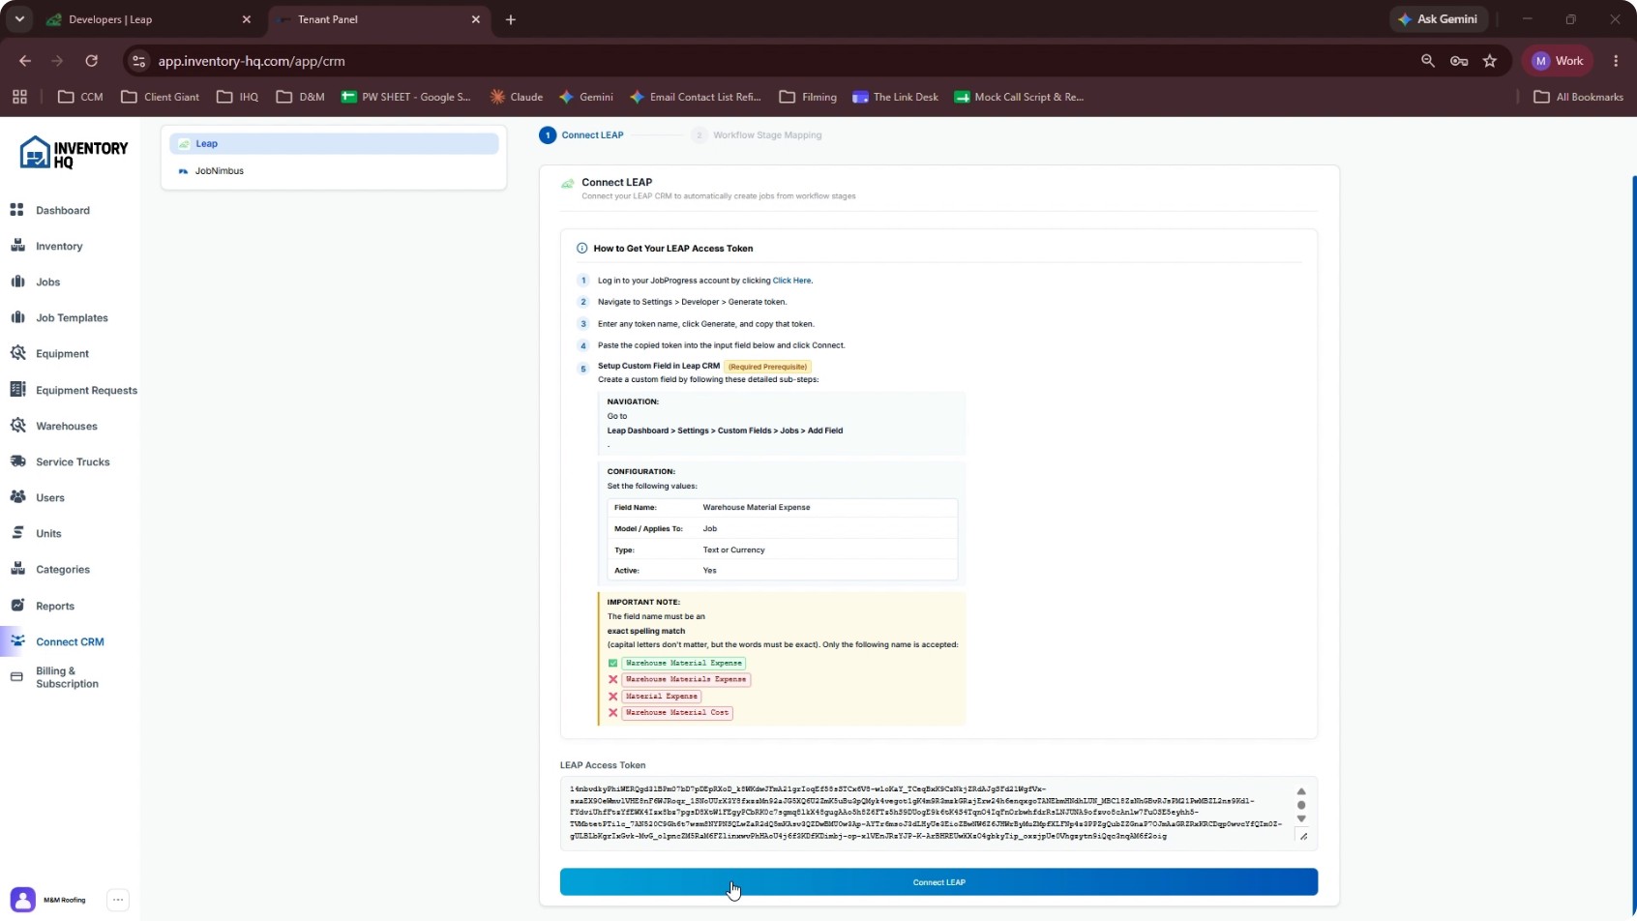Click the M&M Roofing account avatar
Image resolution: width=1637 pixels, height=921 pixels.
coord(23,900)
